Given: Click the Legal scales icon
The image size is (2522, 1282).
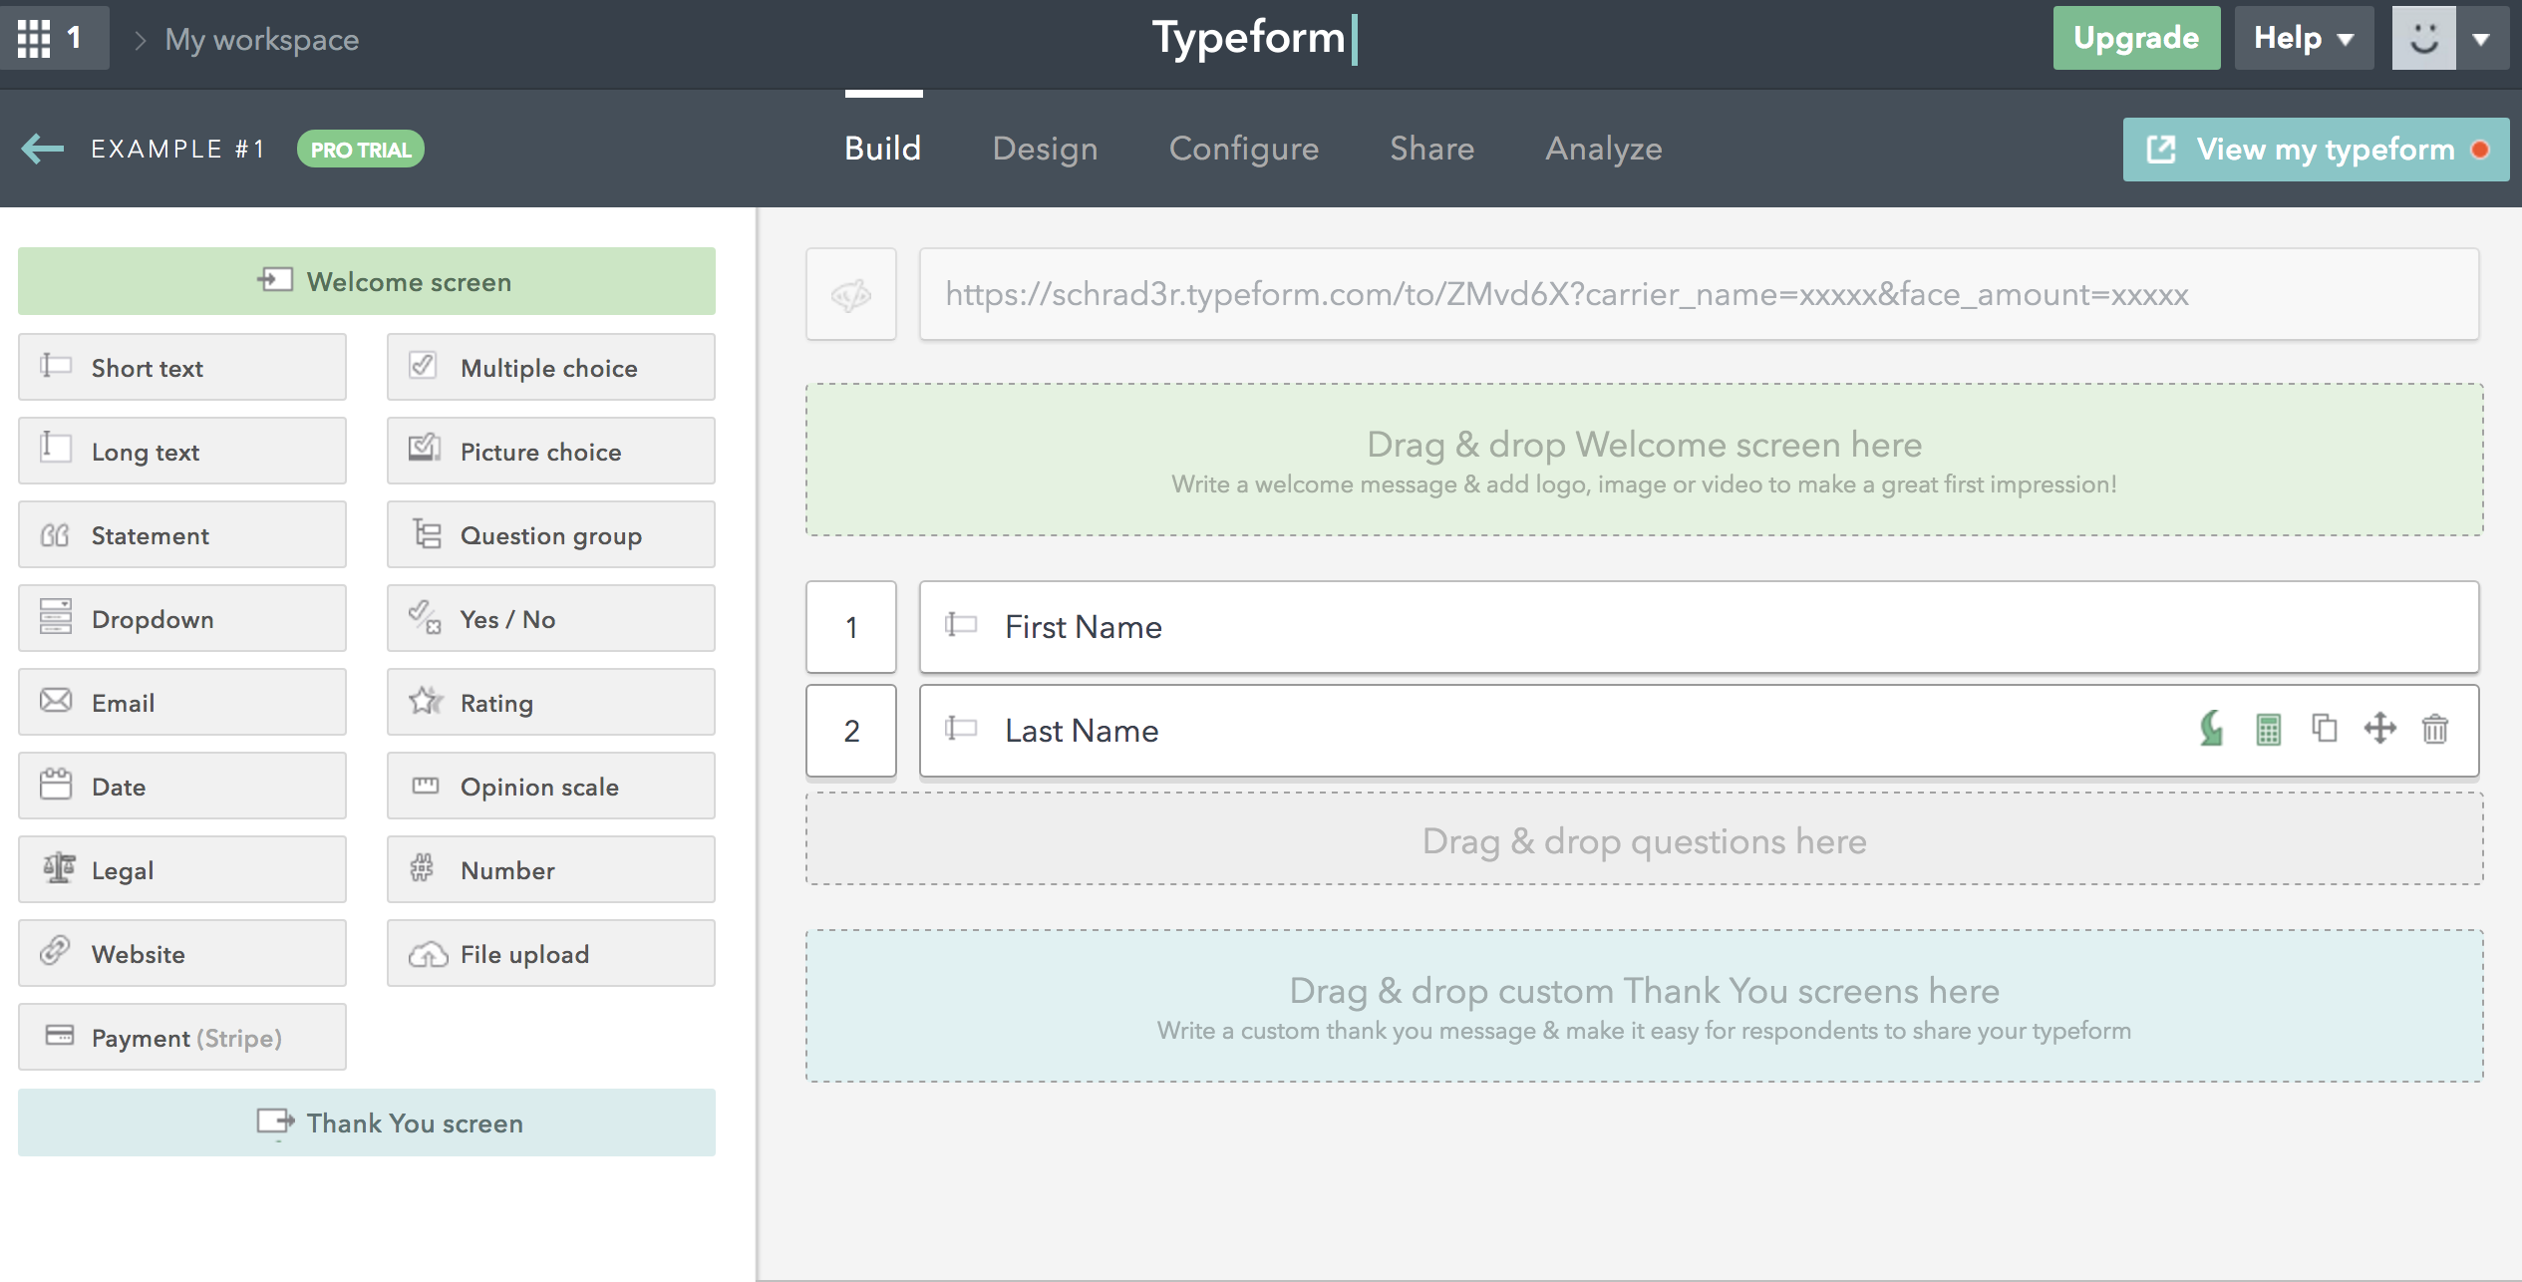Looking at the screenshot, I should pyautogui.click(x=59, y=868).
